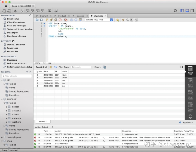Save the script with floppy icon
Viewport: 196px width, 152px height.
point(41,20)
